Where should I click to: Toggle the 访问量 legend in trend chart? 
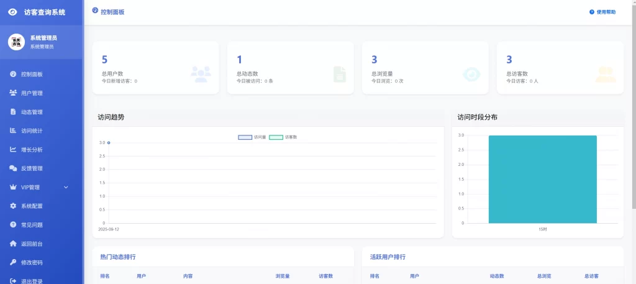click(x=252, y=137)
